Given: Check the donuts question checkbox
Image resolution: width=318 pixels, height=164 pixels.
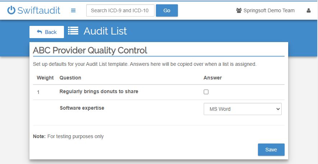Looking at the screenshot, I should 206,92.
